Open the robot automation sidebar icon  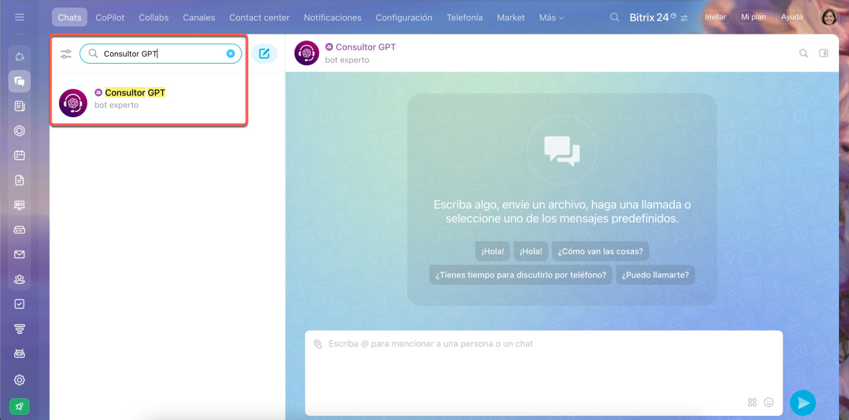pyautogui.click(x=19, y=354)
